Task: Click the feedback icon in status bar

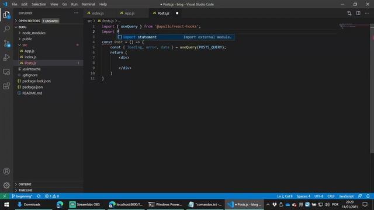Action: [x=360, y=196]
